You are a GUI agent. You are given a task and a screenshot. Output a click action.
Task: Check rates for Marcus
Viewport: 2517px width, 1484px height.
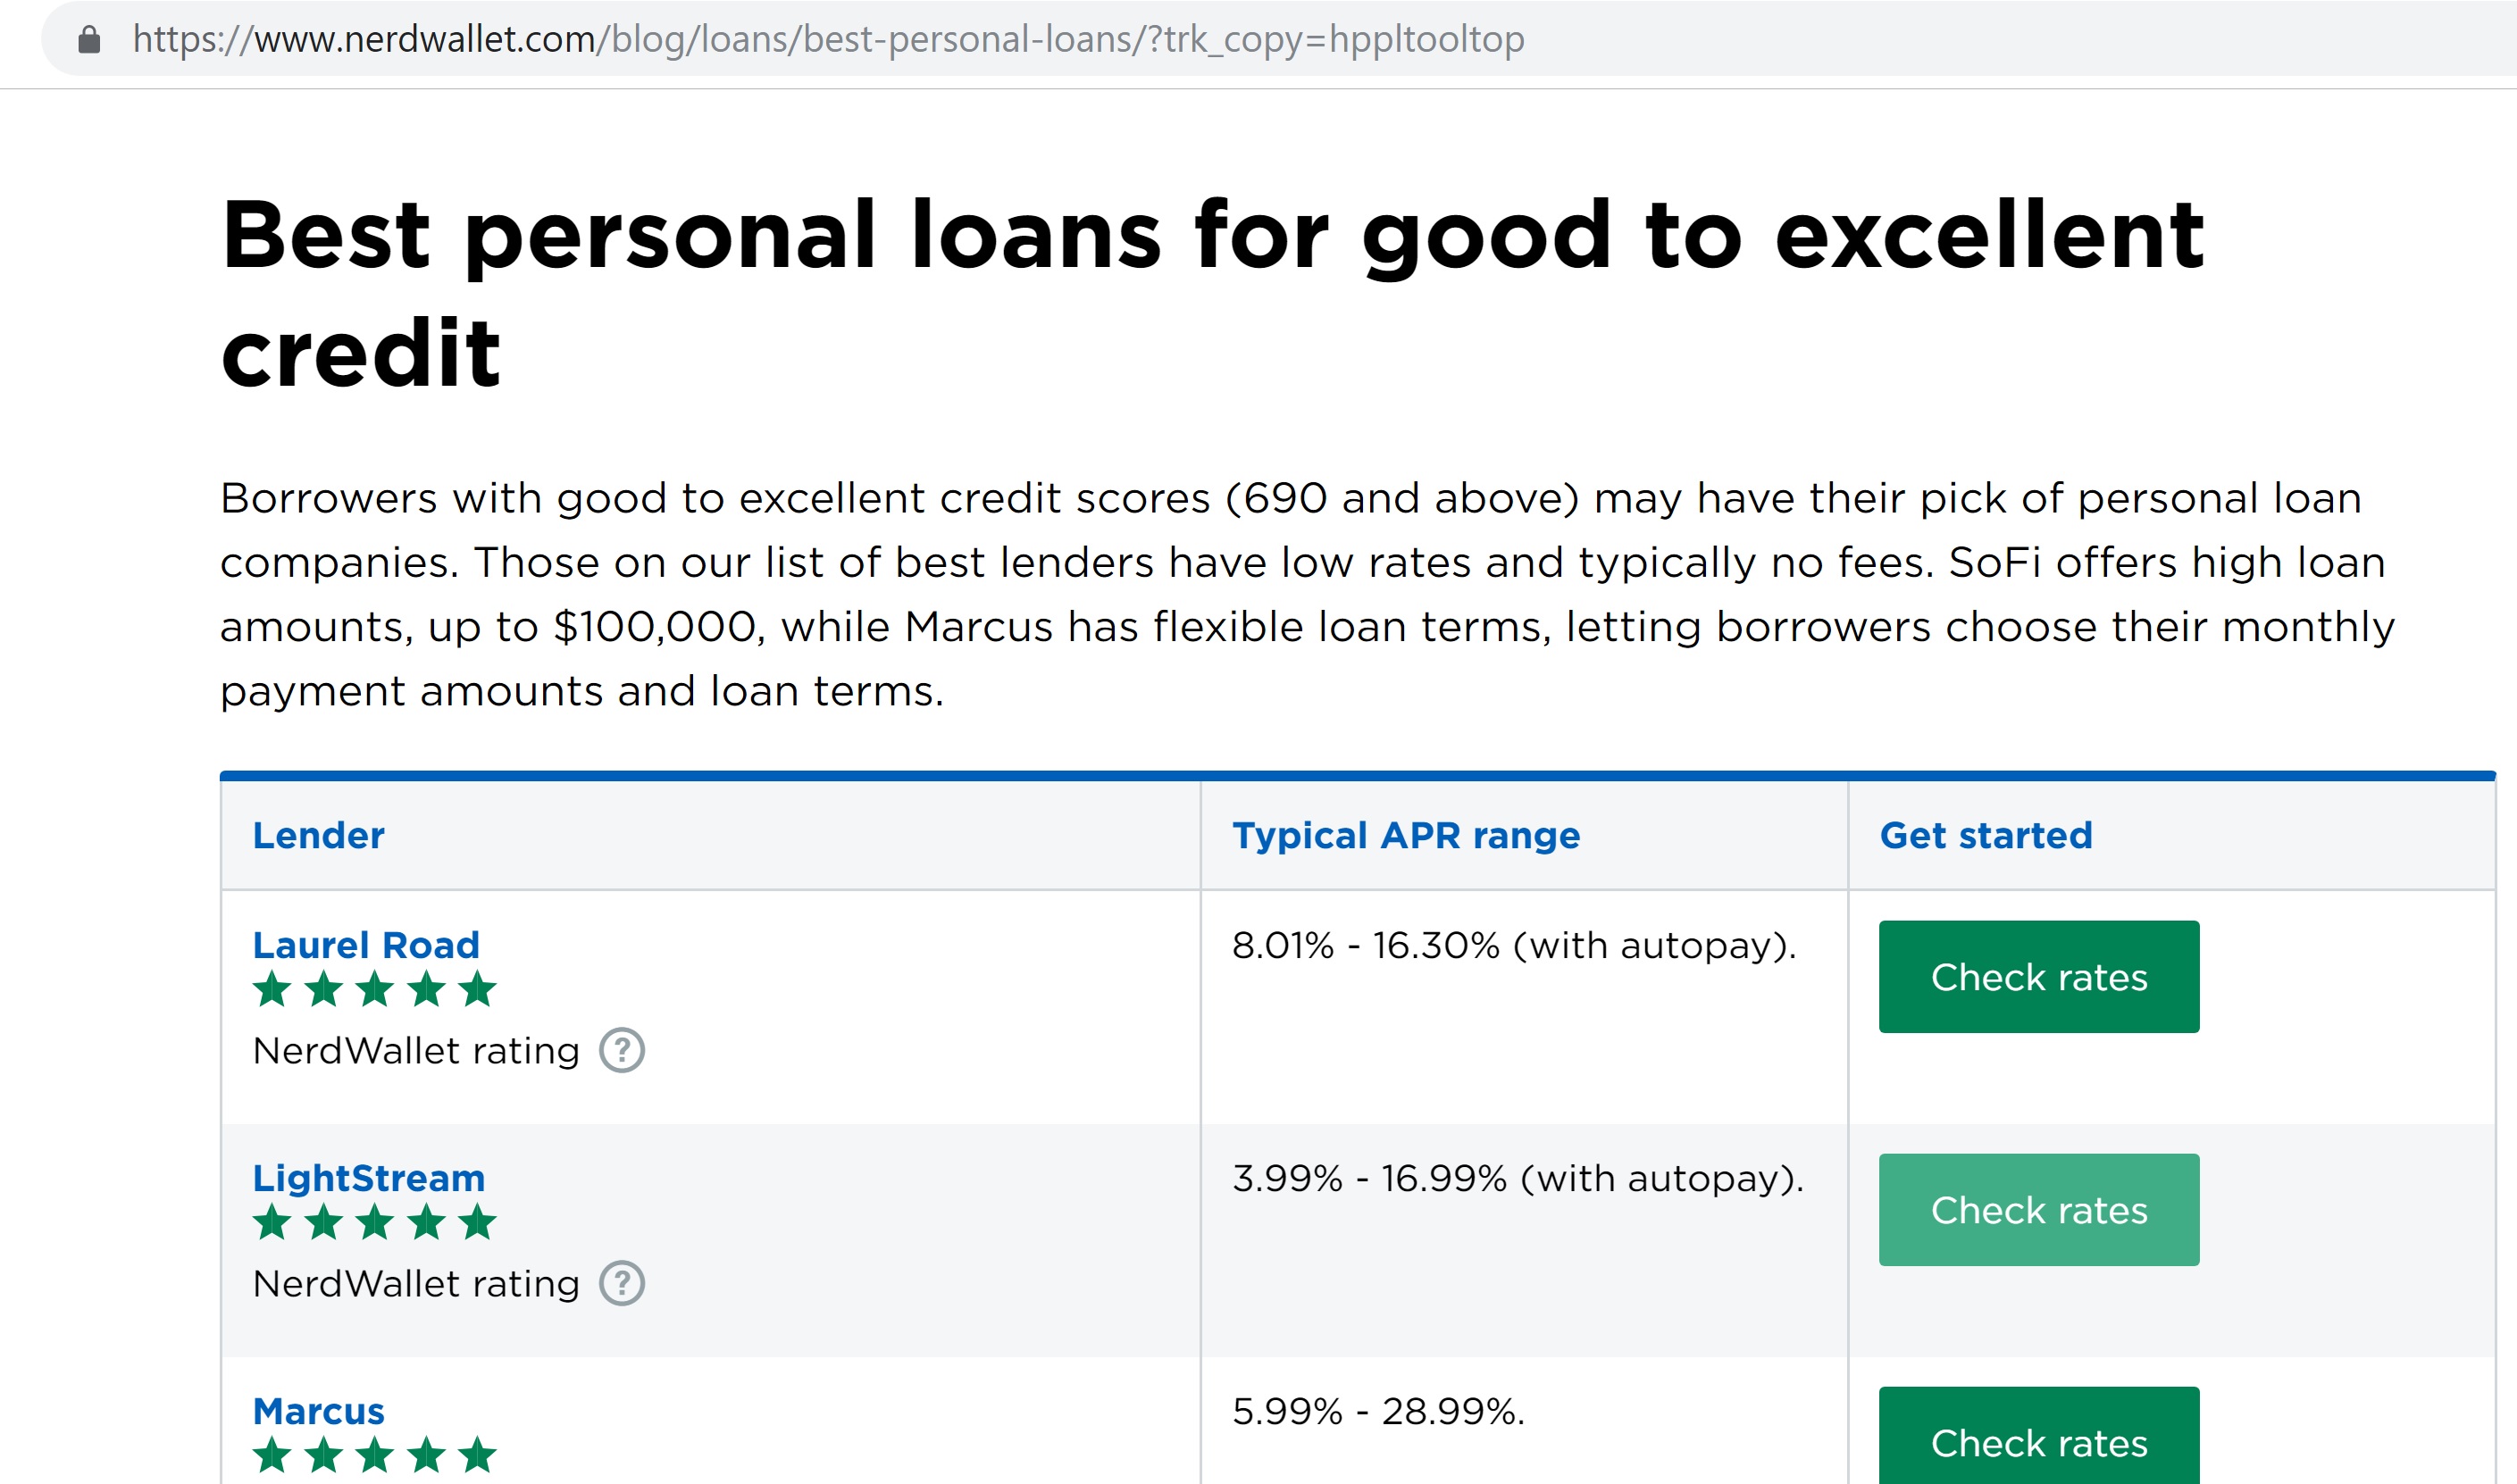[2039, 1442]
